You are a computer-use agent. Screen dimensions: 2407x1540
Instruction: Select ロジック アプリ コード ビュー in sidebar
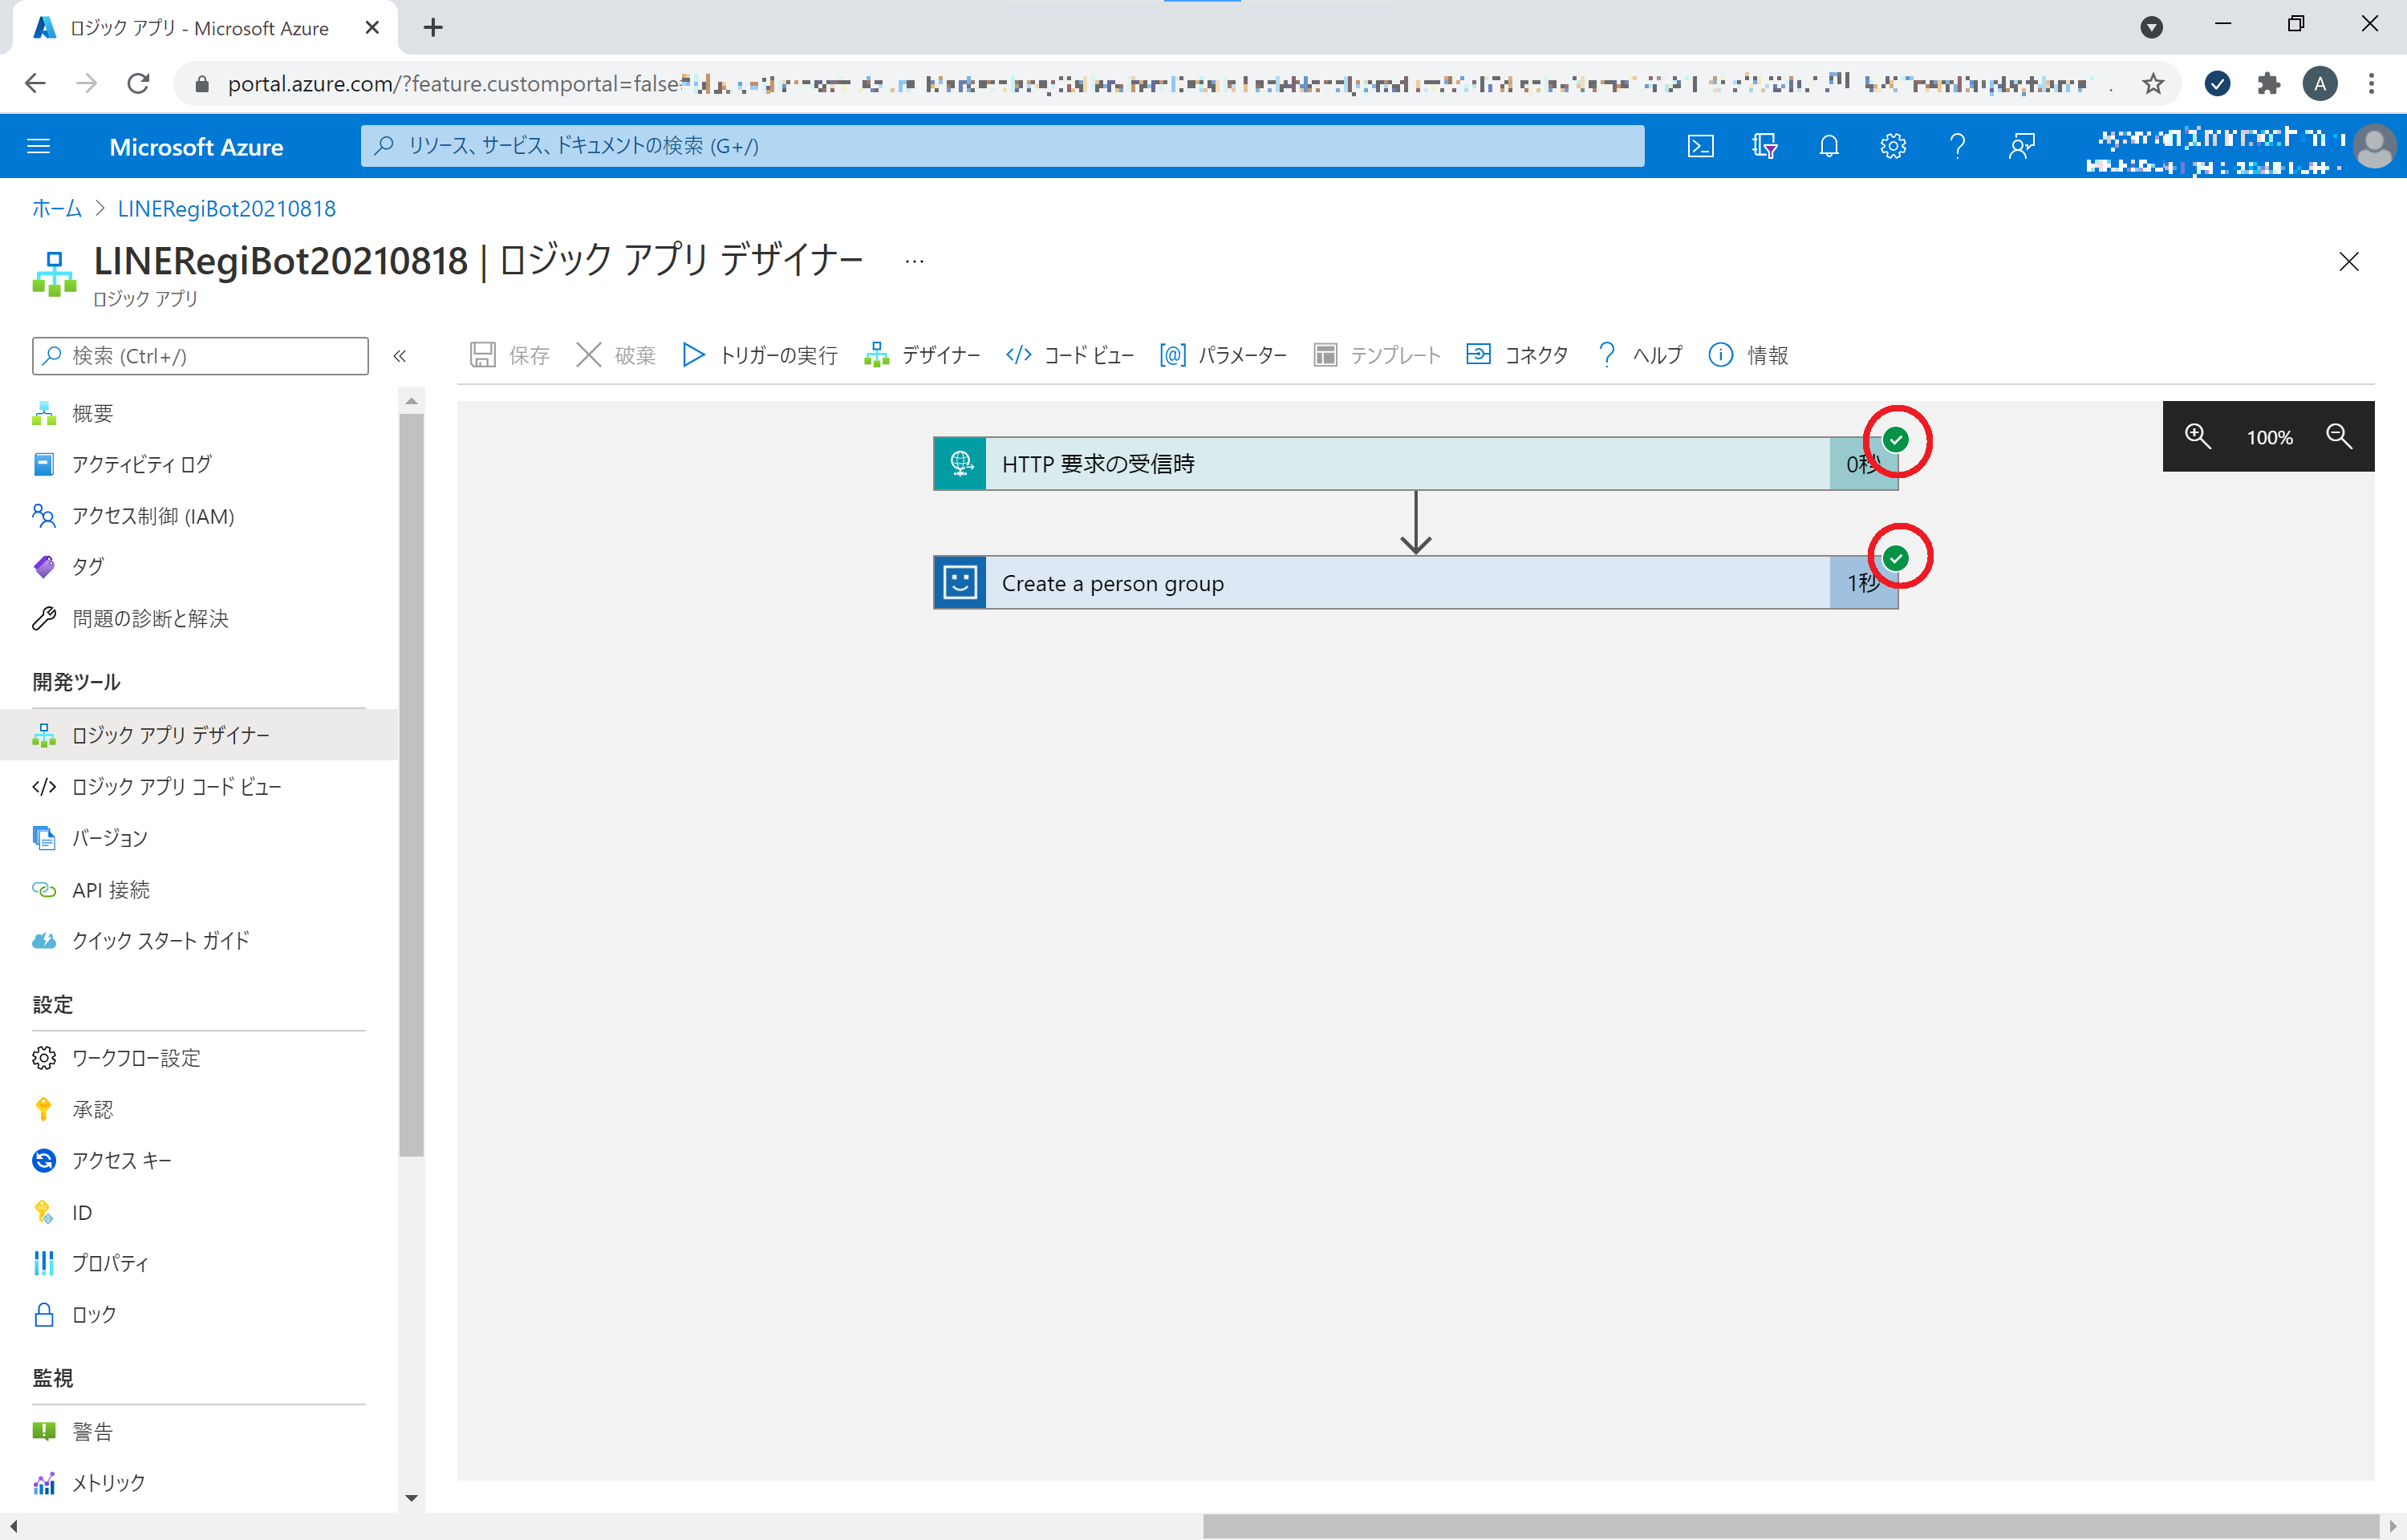click(x=176, y=786)
